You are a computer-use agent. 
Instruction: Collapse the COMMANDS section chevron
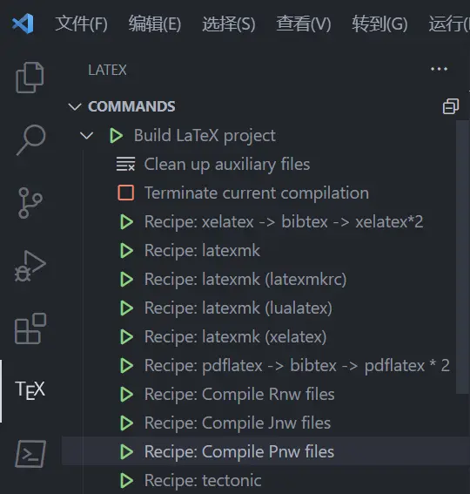(75, 106)
